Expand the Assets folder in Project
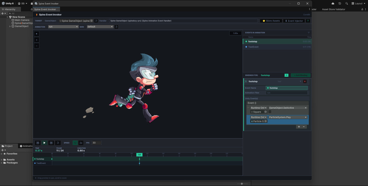Screen dimensions: 368x186 [2, 160]
